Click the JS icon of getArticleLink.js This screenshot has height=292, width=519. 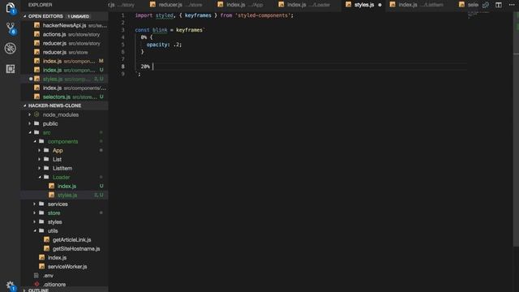tap(47, 240)
